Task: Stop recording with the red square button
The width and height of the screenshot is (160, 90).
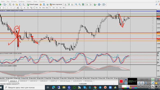Action: pos(121,81)
